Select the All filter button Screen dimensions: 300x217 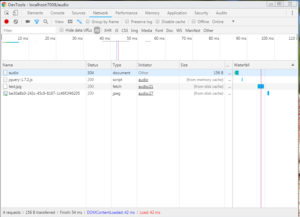(97, 30)
